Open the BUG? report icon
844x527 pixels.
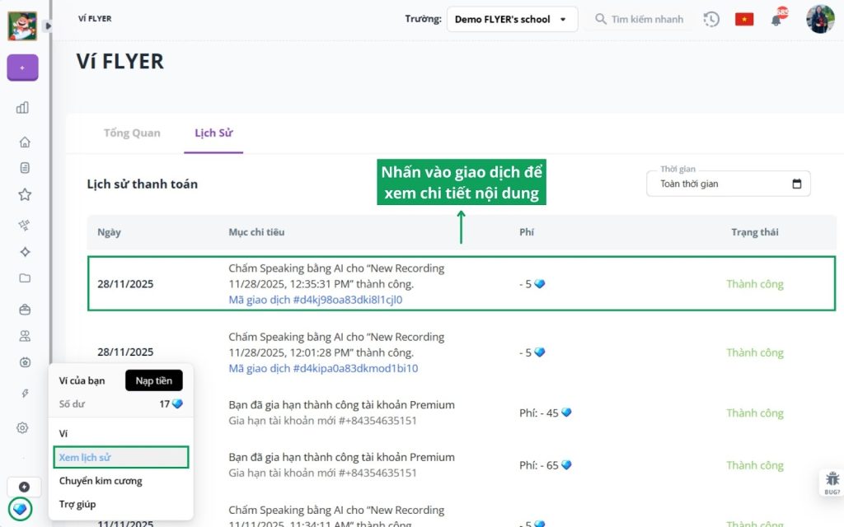click(x=832, y=482)
